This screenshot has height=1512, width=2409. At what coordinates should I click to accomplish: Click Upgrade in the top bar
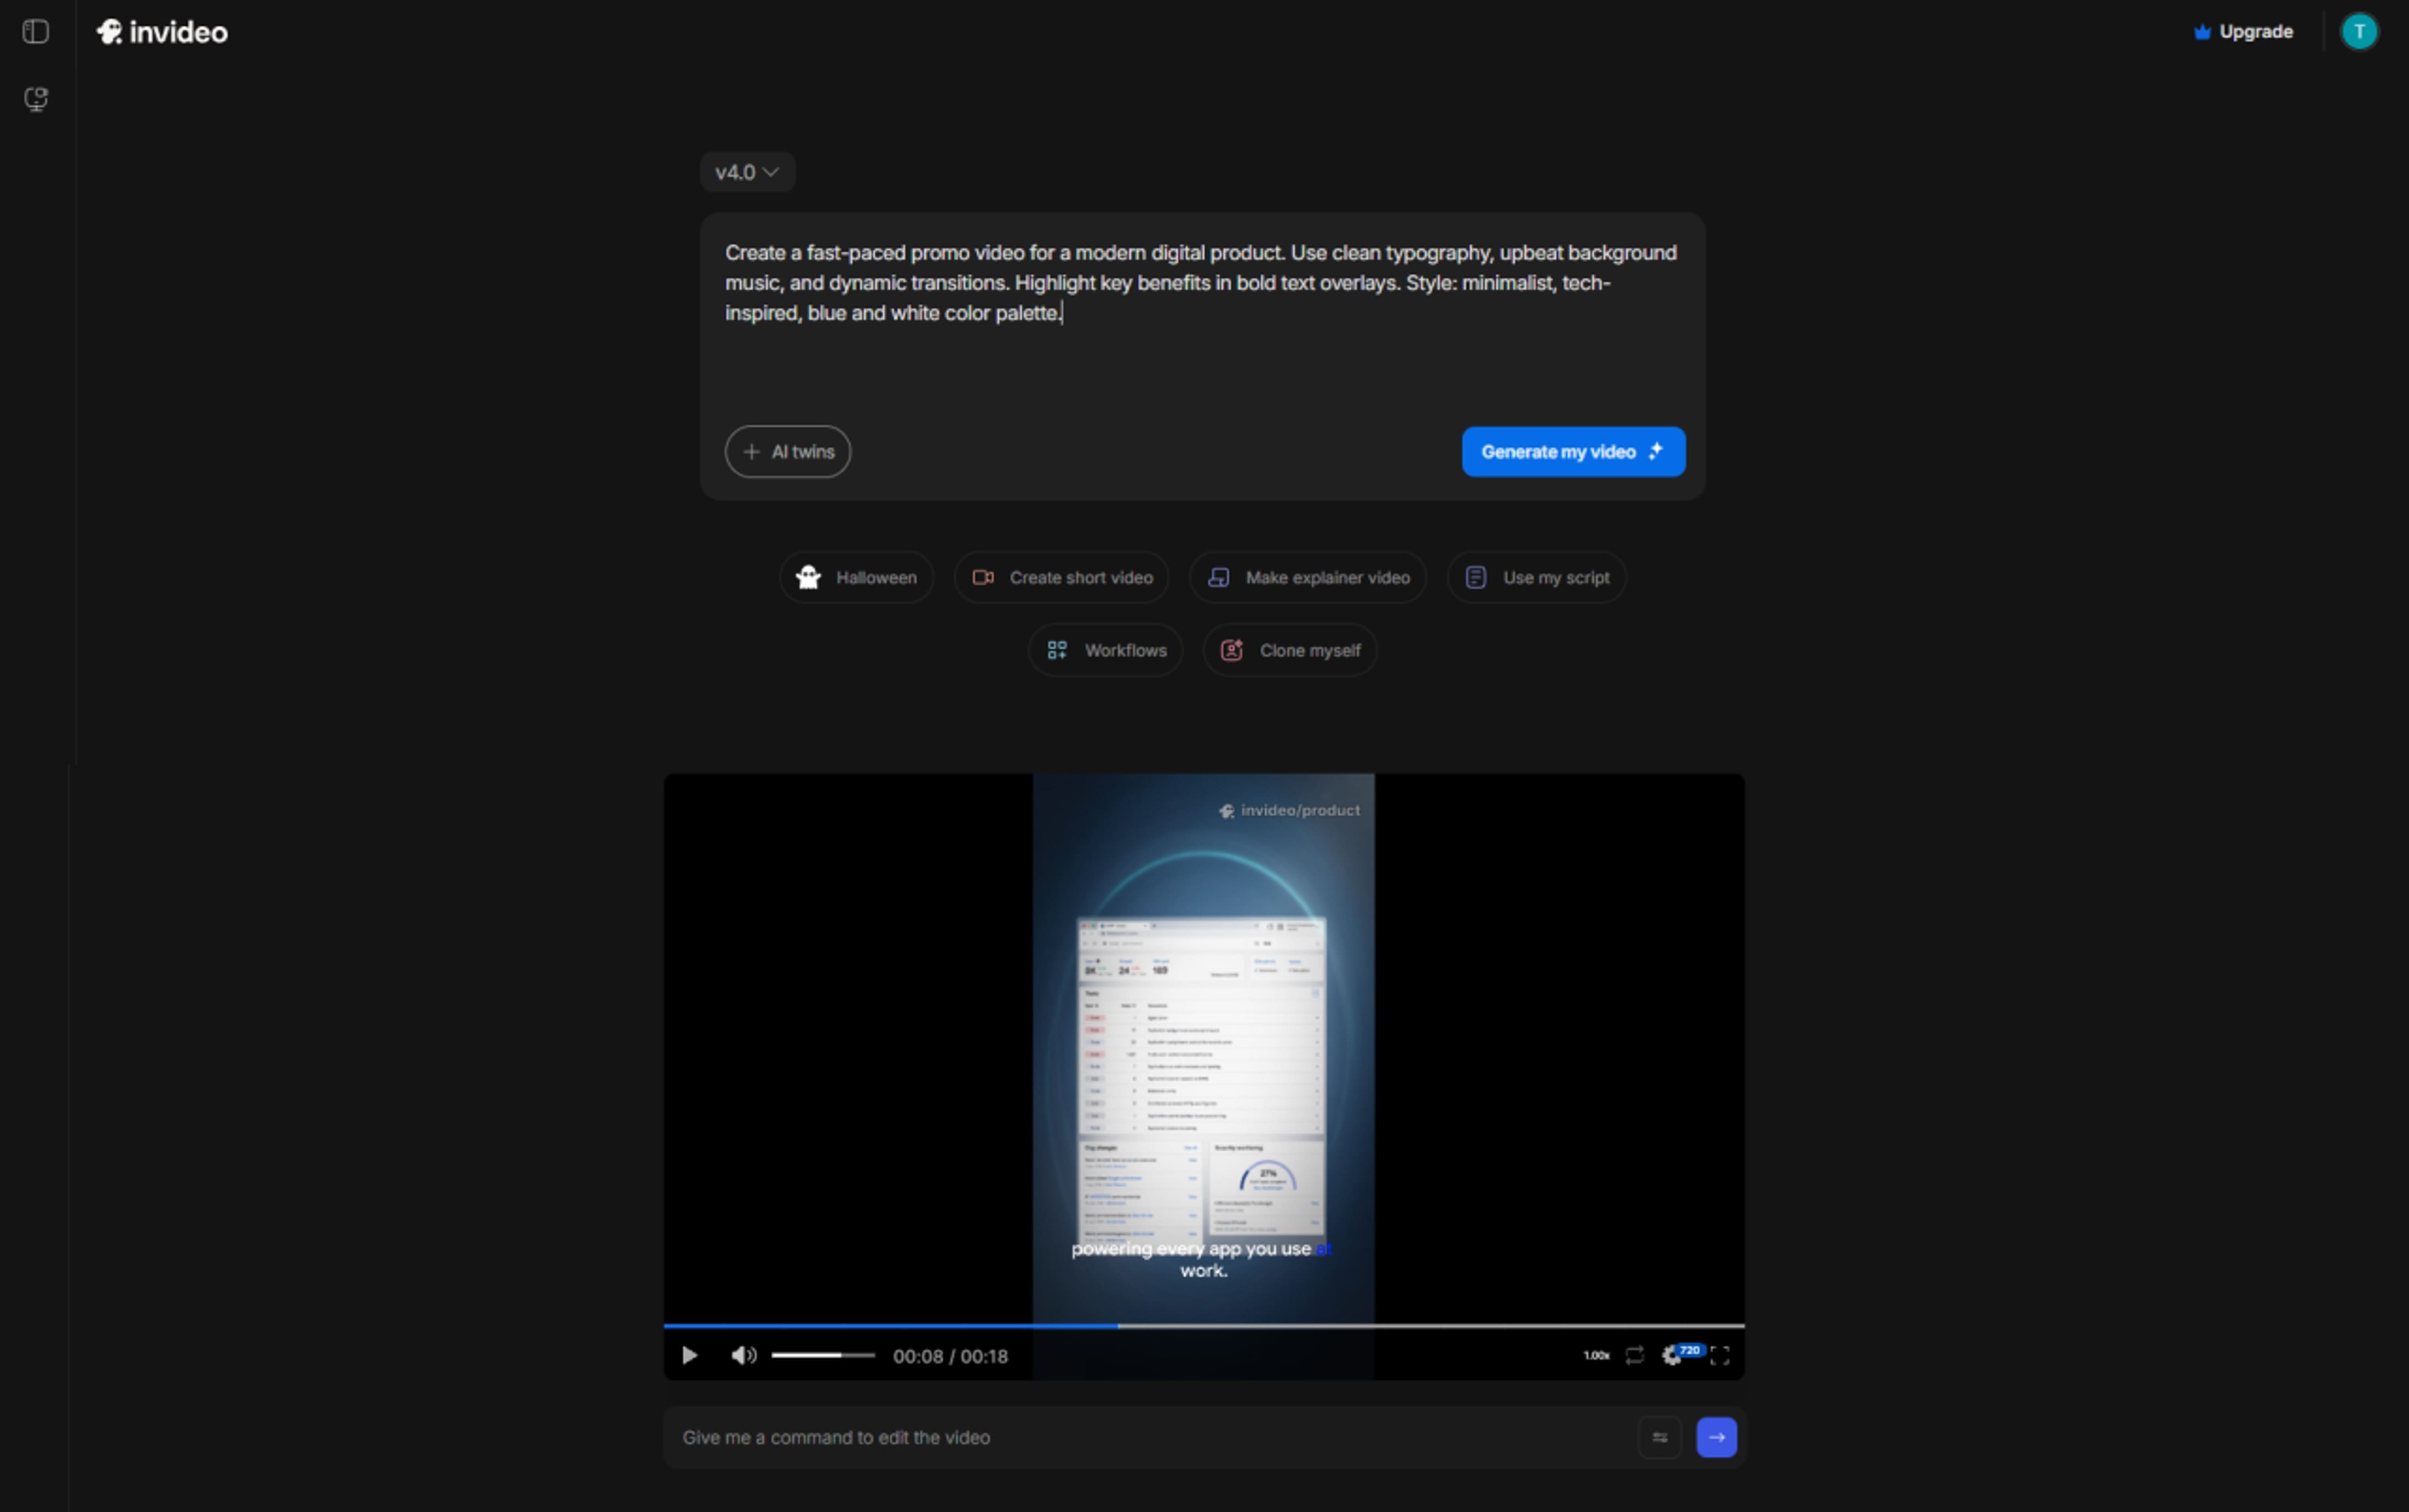point(2244,31)
